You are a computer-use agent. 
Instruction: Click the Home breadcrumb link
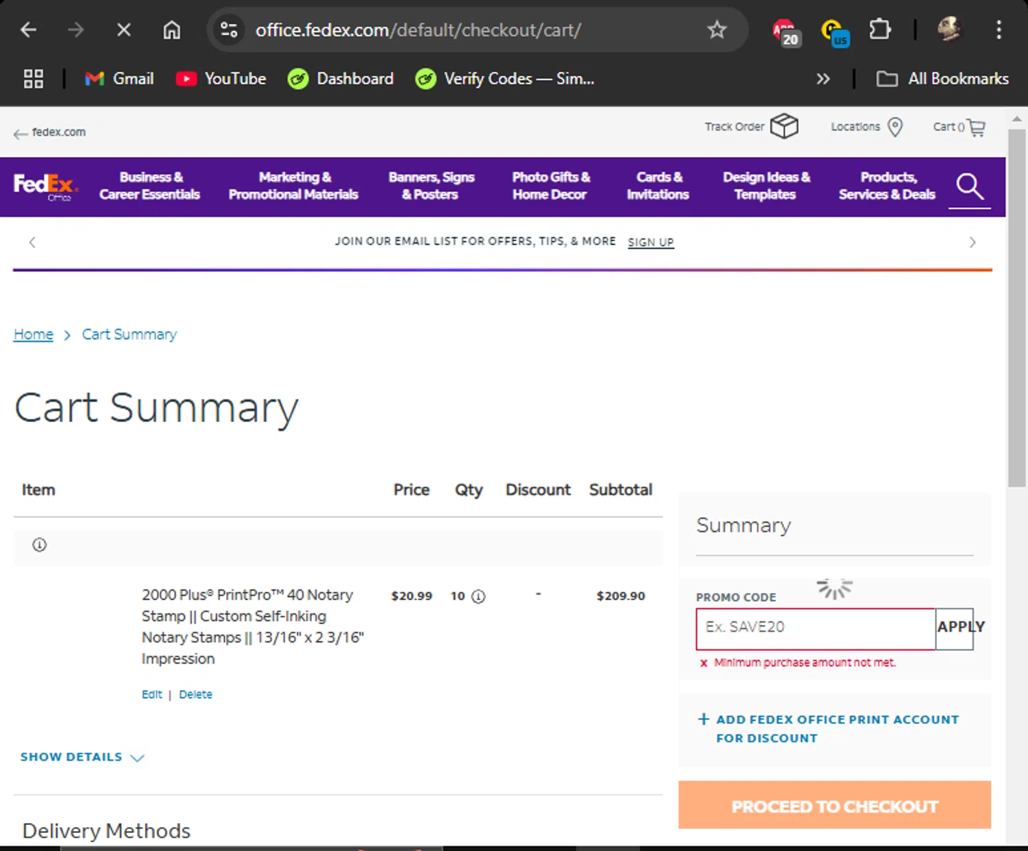tap(34, 334)
